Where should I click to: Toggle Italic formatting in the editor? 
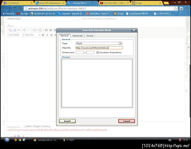coord(47,35)
